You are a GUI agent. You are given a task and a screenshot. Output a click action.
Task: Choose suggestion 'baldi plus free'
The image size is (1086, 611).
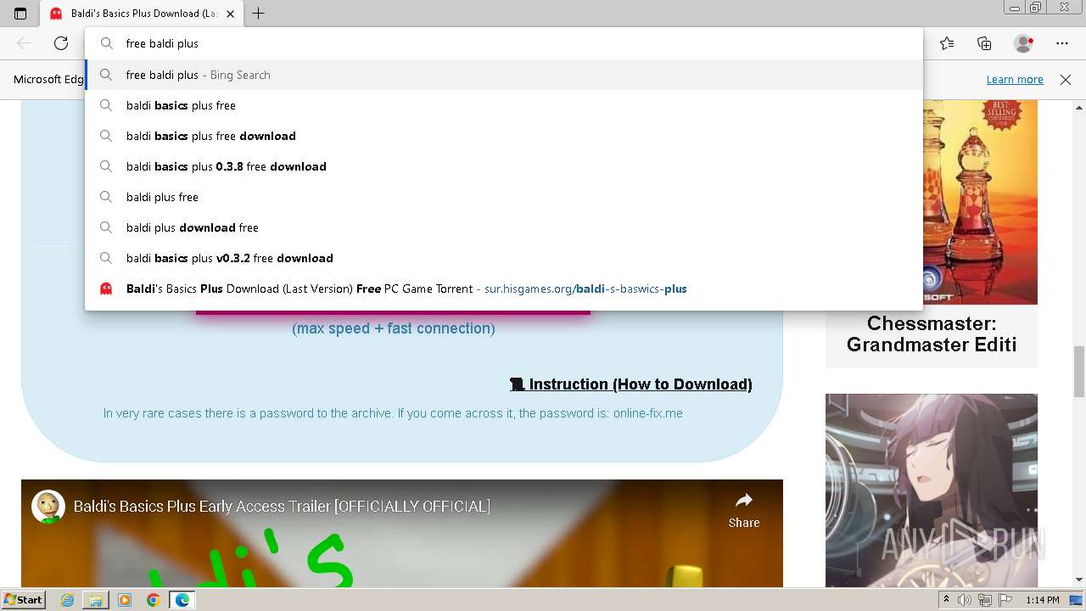tap(504, 197)
